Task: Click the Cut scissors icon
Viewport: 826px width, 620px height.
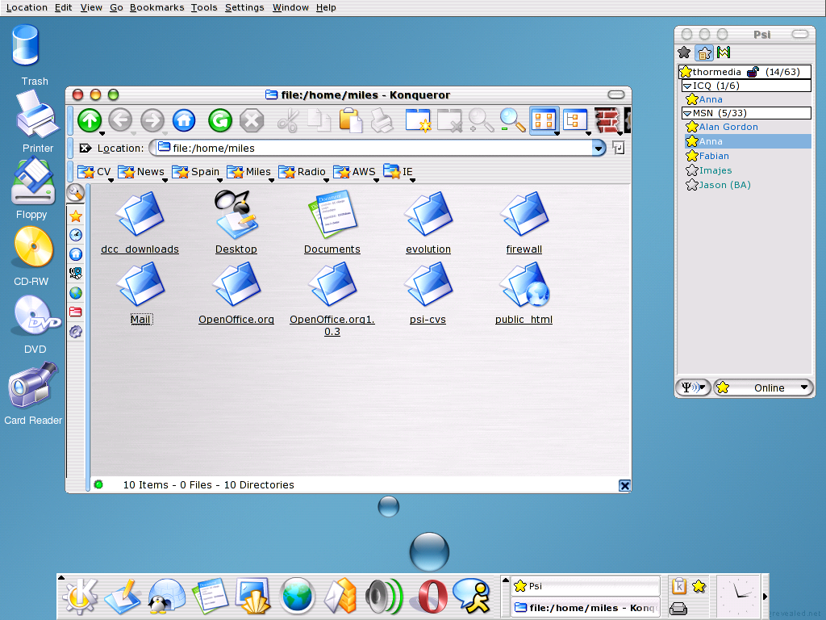Action: tap(288, 121)
